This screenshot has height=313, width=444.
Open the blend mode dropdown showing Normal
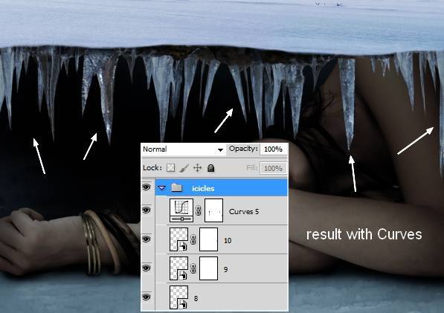[183, 149]
